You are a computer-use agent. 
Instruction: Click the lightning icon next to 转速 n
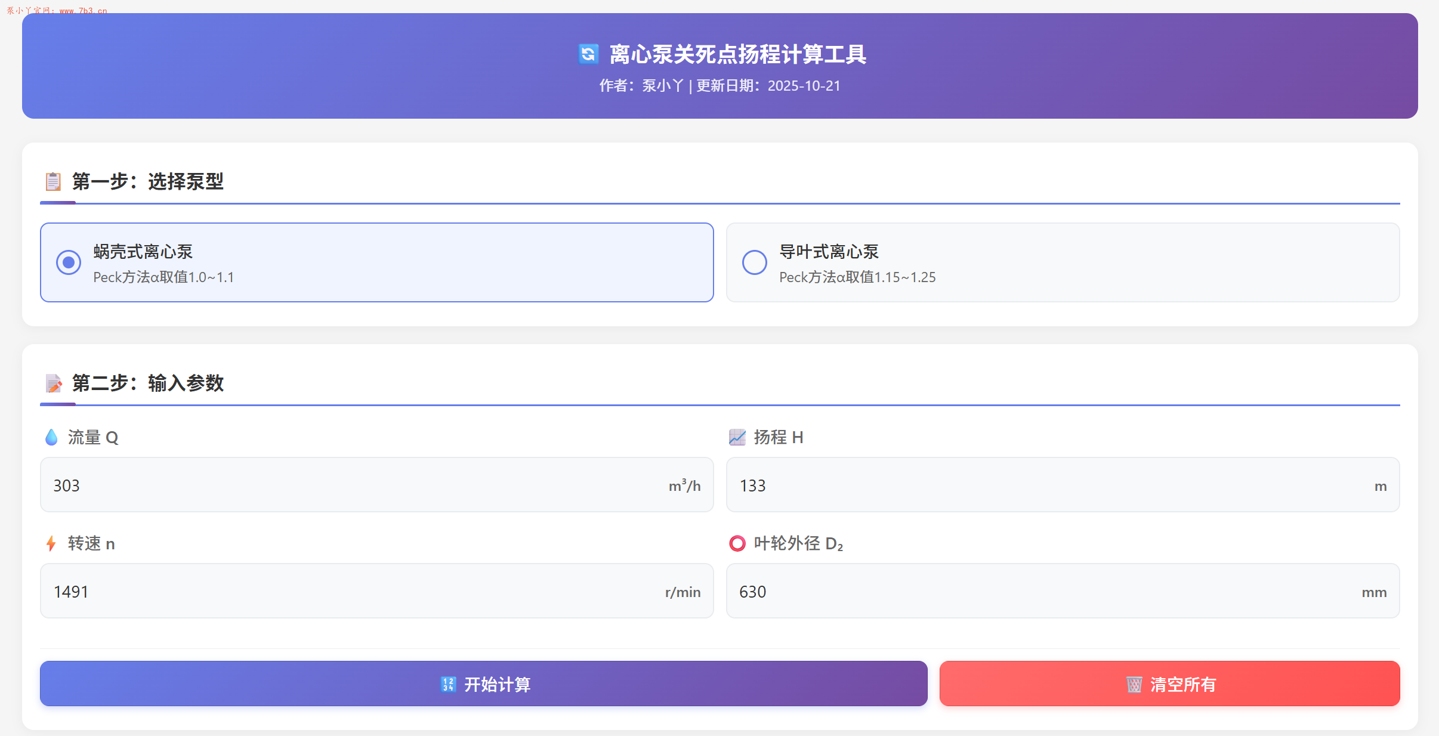[51, 543]
